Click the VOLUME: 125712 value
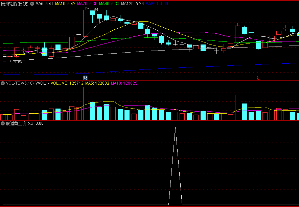The width and height of the screenshot is (299, 207). 67,83
